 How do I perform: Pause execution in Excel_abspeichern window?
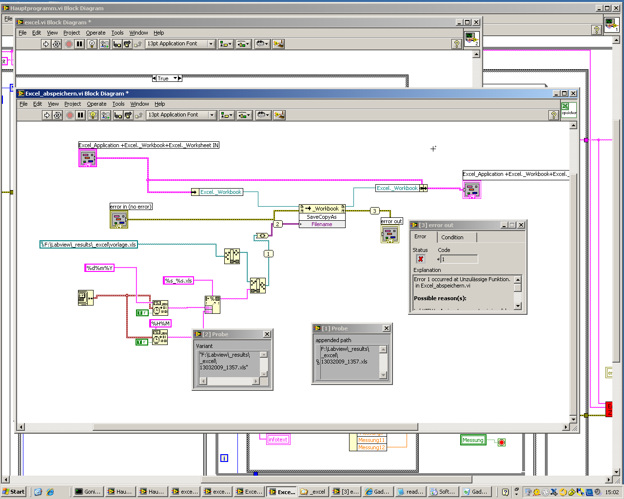pos(80,115)
